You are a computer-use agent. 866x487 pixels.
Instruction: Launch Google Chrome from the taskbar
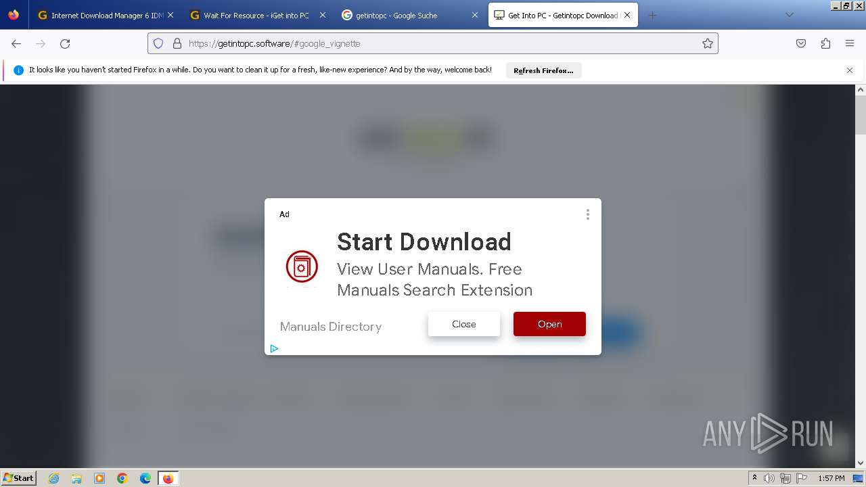tap(122, 478)
